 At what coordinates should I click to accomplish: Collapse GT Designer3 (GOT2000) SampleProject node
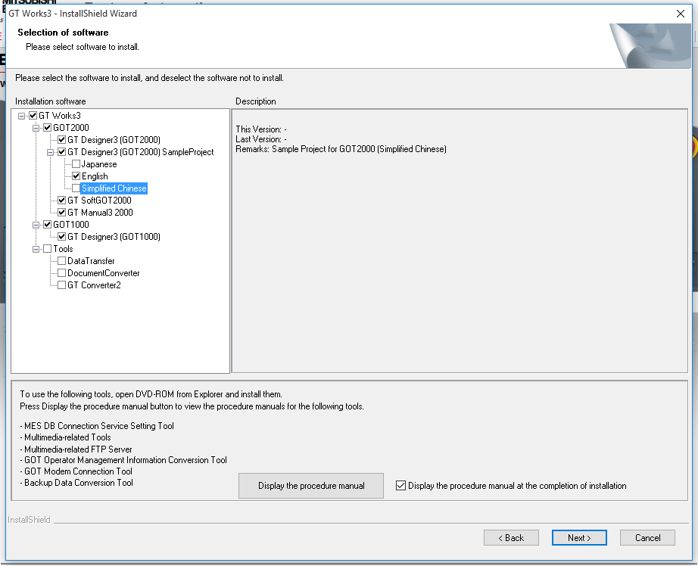[50, 152]
